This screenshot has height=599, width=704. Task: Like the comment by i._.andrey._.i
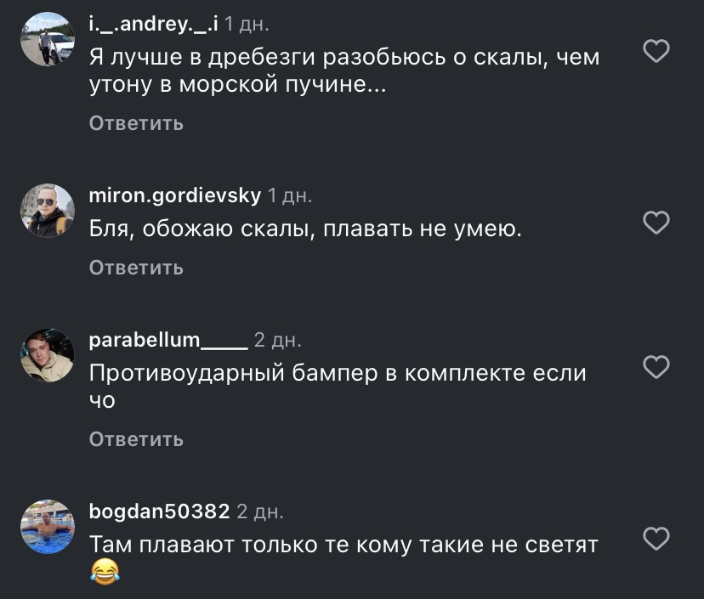(656, 51)
